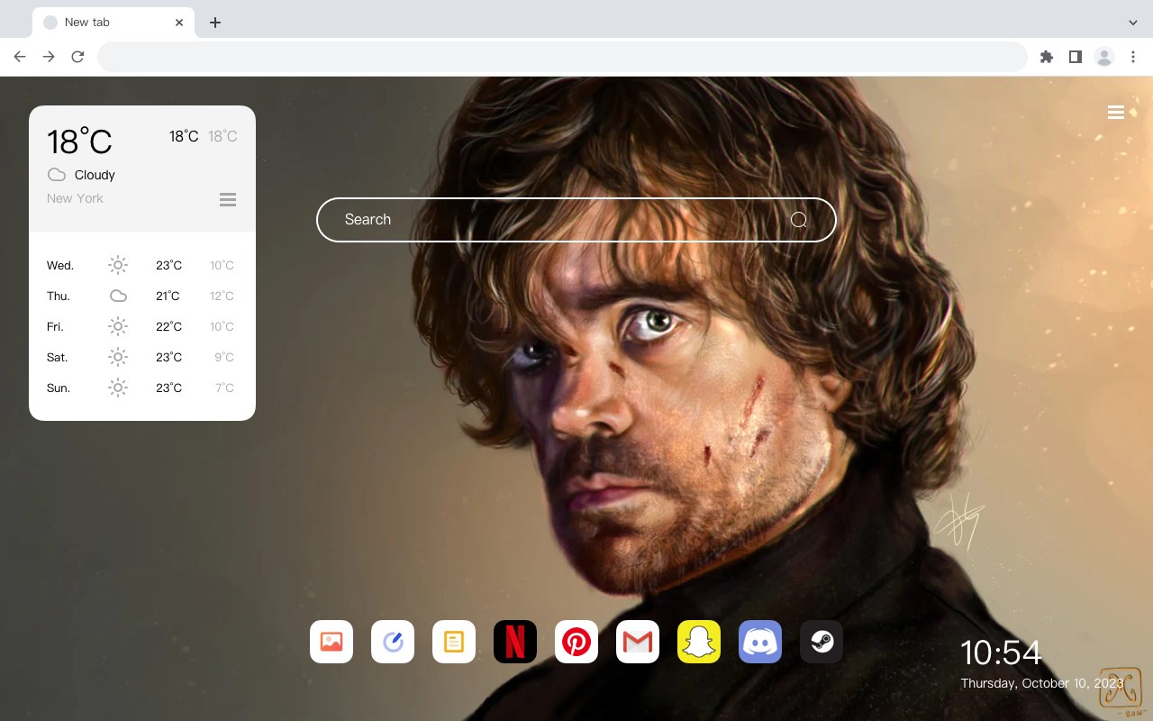Open the weather widget hamburger menu
Image resolution: width=1153 pixels, height=721 pixels.
coord(228,200)
